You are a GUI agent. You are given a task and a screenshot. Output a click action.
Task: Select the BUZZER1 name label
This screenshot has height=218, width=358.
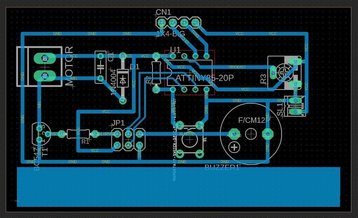[222, 168]
